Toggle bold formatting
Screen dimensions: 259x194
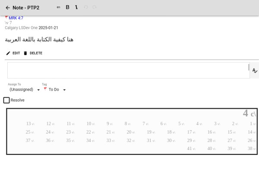coord(67,7)
